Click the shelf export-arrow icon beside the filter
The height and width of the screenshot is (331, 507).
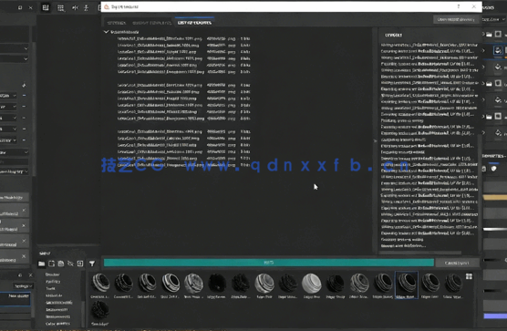pos(80,264)
